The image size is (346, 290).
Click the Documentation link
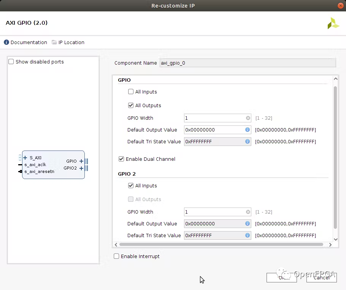pyautogui.click(x=29, y=43)
